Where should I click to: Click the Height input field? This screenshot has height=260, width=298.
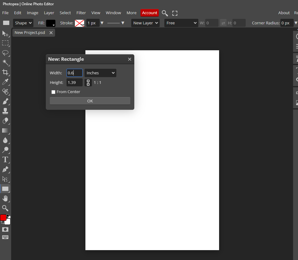74,83
